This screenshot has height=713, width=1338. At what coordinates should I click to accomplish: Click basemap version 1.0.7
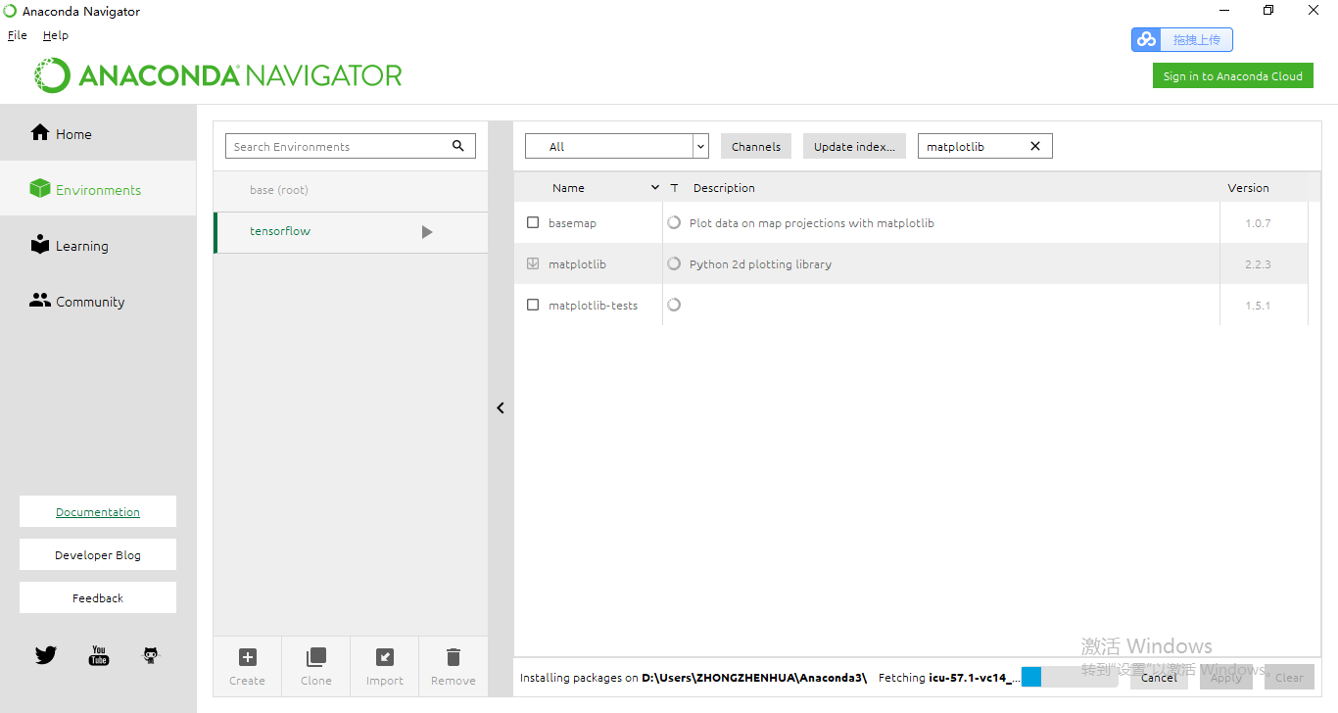coord(1258,223)
